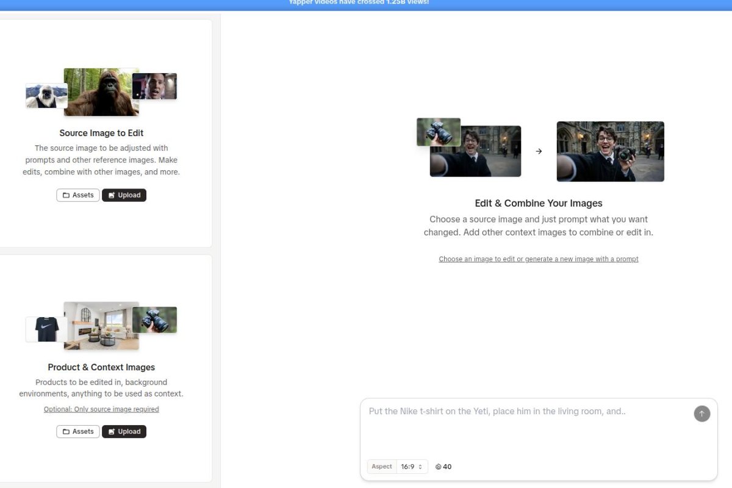Click the living room thumbnail

click(101, 325)
